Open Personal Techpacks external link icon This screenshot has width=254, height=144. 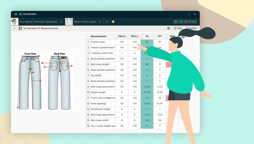click(61, 22)
